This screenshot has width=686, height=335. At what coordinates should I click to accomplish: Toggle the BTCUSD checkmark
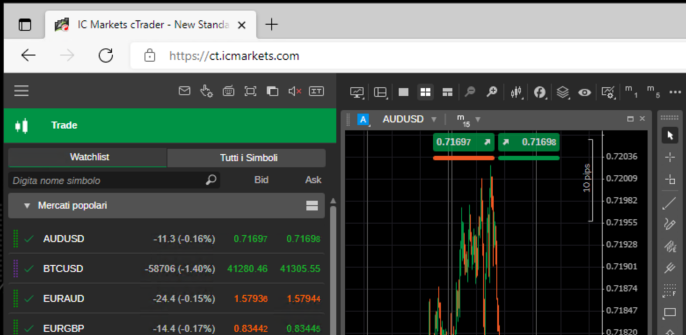click(29, 269)
